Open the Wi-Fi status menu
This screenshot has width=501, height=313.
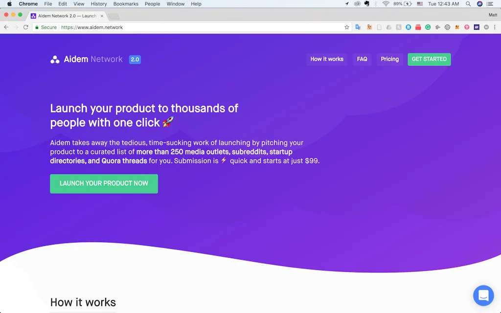386,4
